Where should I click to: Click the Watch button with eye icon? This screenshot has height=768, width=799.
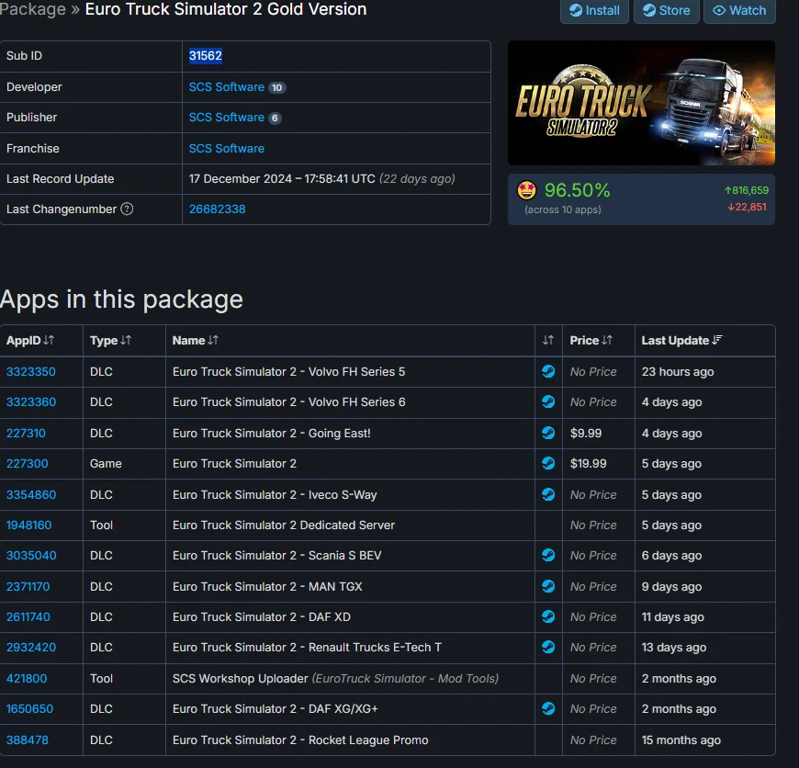[739, 11]
